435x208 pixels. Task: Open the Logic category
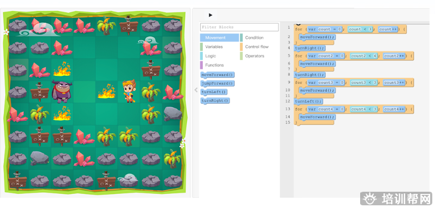210,56
